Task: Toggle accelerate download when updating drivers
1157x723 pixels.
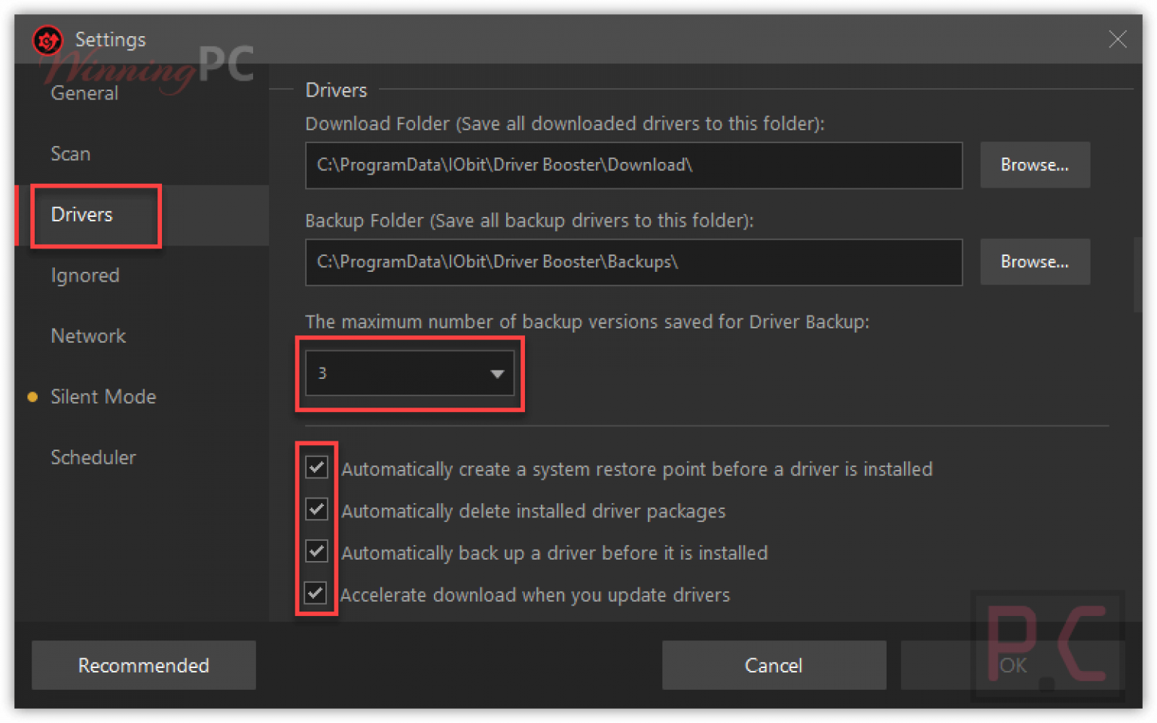Action: (x=317, y=593)
